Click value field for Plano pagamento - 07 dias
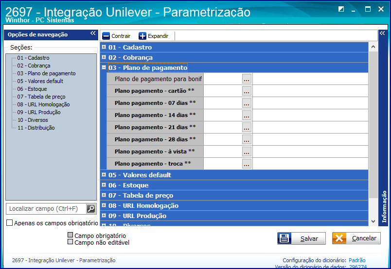The image size is (391, 269). 223,103
